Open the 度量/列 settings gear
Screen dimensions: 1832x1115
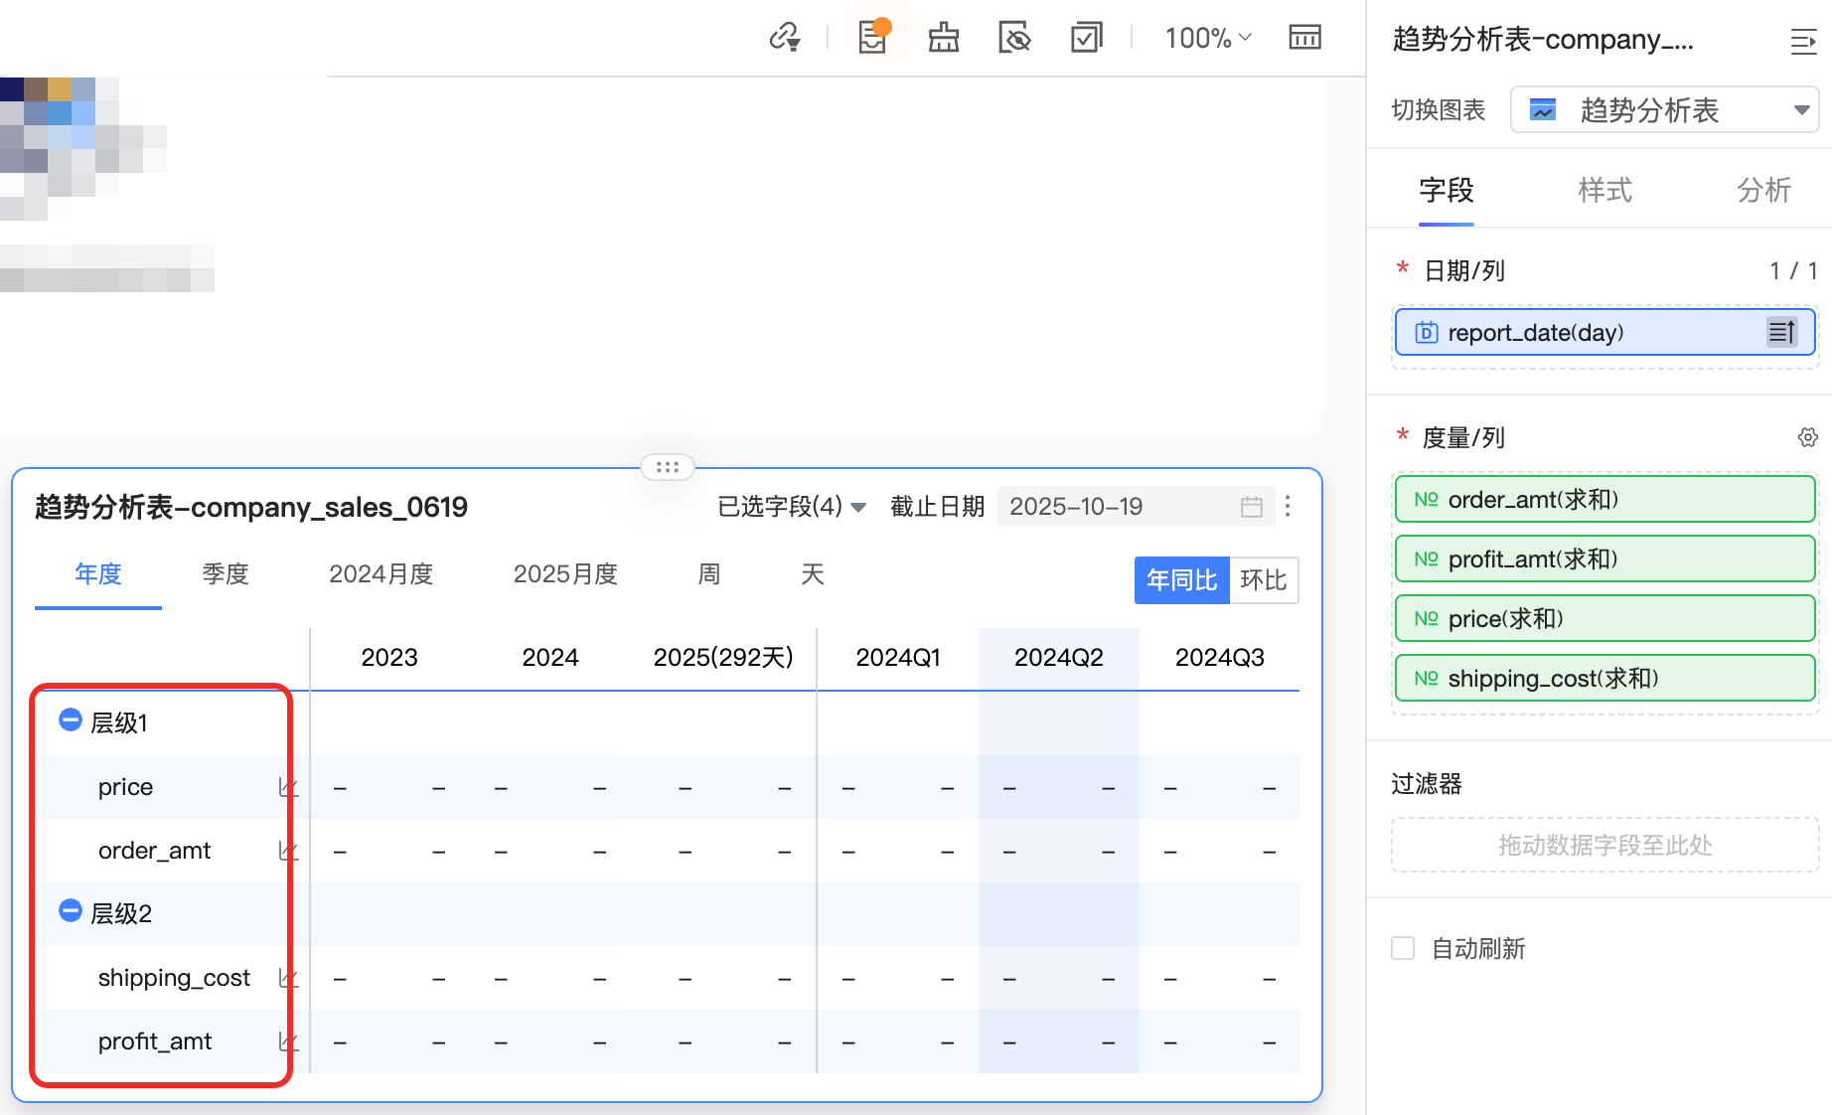tap(1807, 437)
